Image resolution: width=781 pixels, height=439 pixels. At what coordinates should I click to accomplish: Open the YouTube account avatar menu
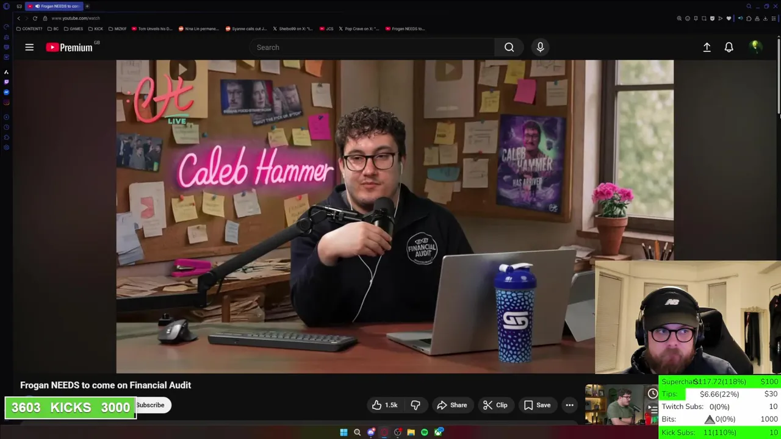click(755, 47)
